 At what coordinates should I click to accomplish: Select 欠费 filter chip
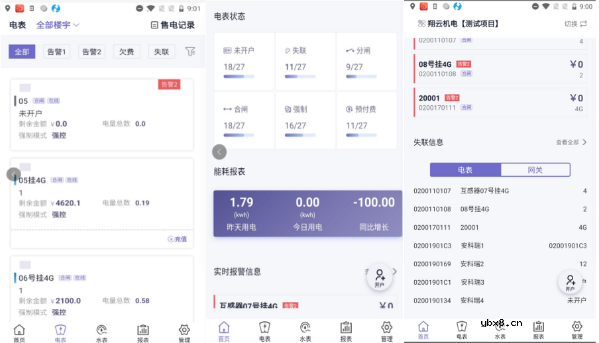(x=127, y=52)
